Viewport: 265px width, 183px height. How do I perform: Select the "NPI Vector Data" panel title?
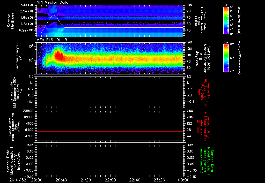click(x=53, y=2)
